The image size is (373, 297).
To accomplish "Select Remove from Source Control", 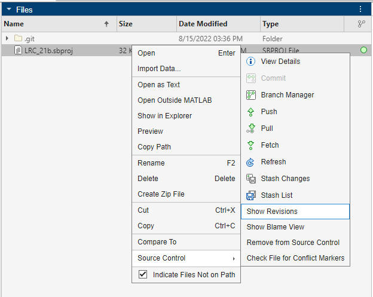I will (293, 243).
